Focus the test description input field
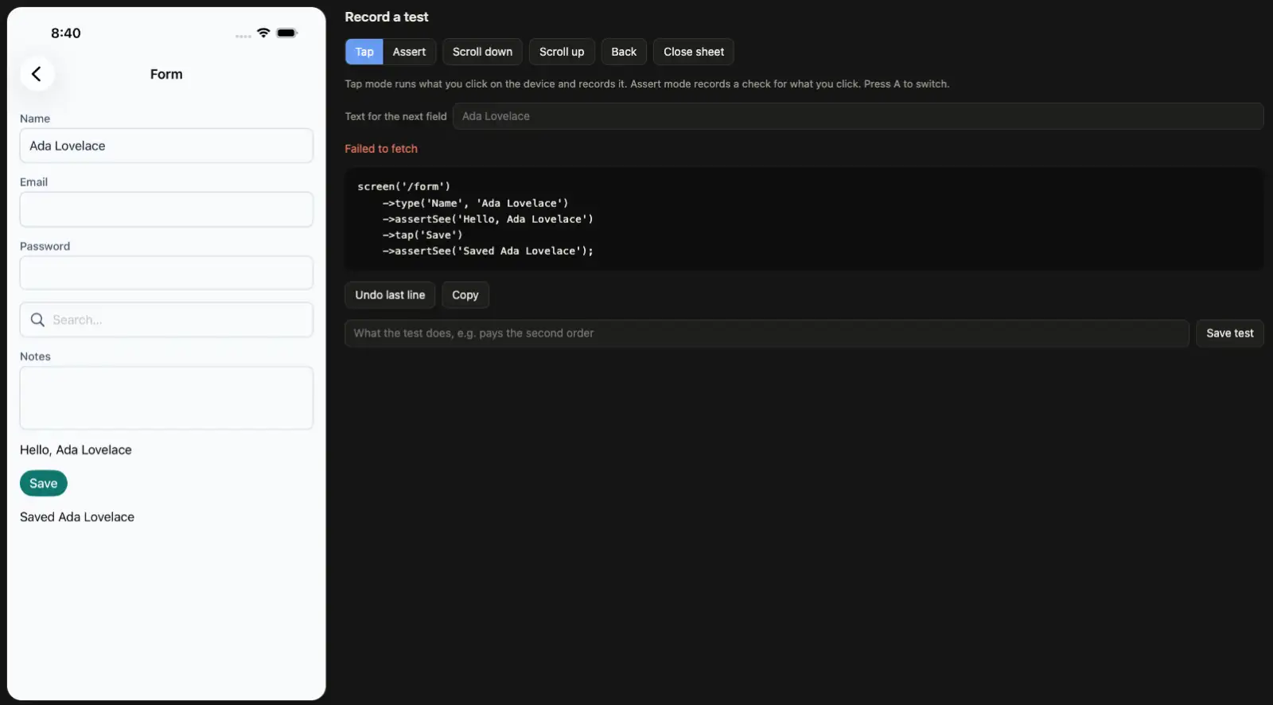The height and width of the screenshot is (705, 1273). tap(767, 333)
